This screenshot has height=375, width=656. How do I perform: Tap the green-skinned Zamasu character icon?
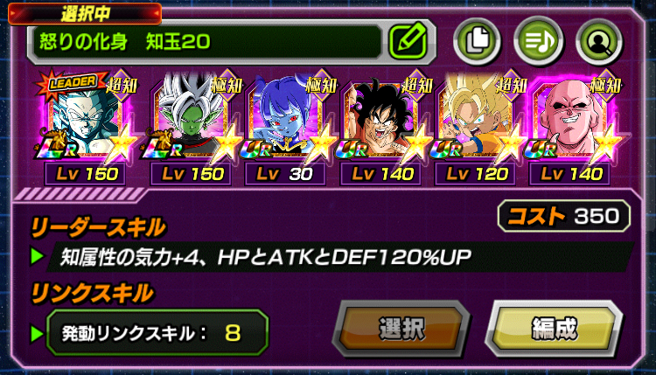pos(192,118)
